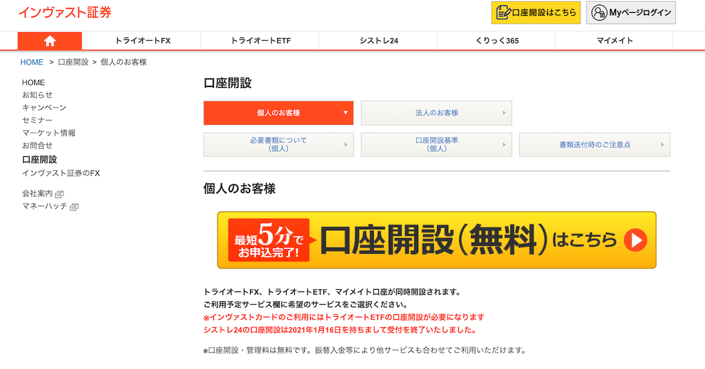Click HOME in the breadcrumb
This screenshot has width=705, height=369.
pos(32,62)
